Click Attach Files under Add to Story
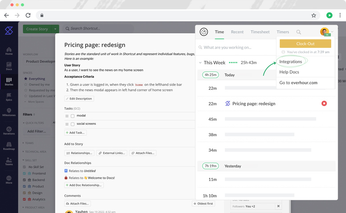The height and width of the screenshot is (213, 346). (x=143, y=153)
